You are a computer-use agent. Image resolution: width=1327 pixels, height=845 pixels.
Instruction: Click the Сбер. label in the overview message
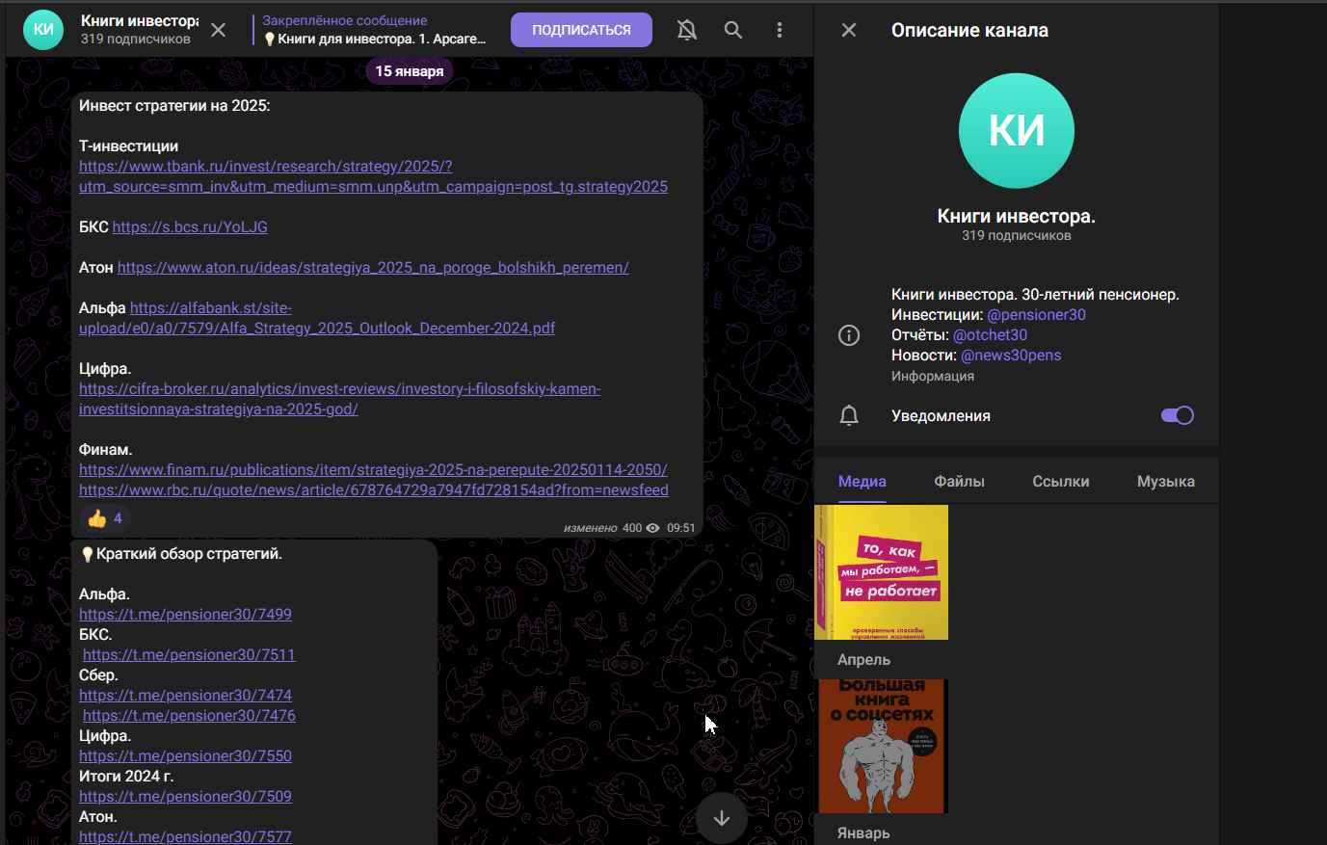(98, 675)
